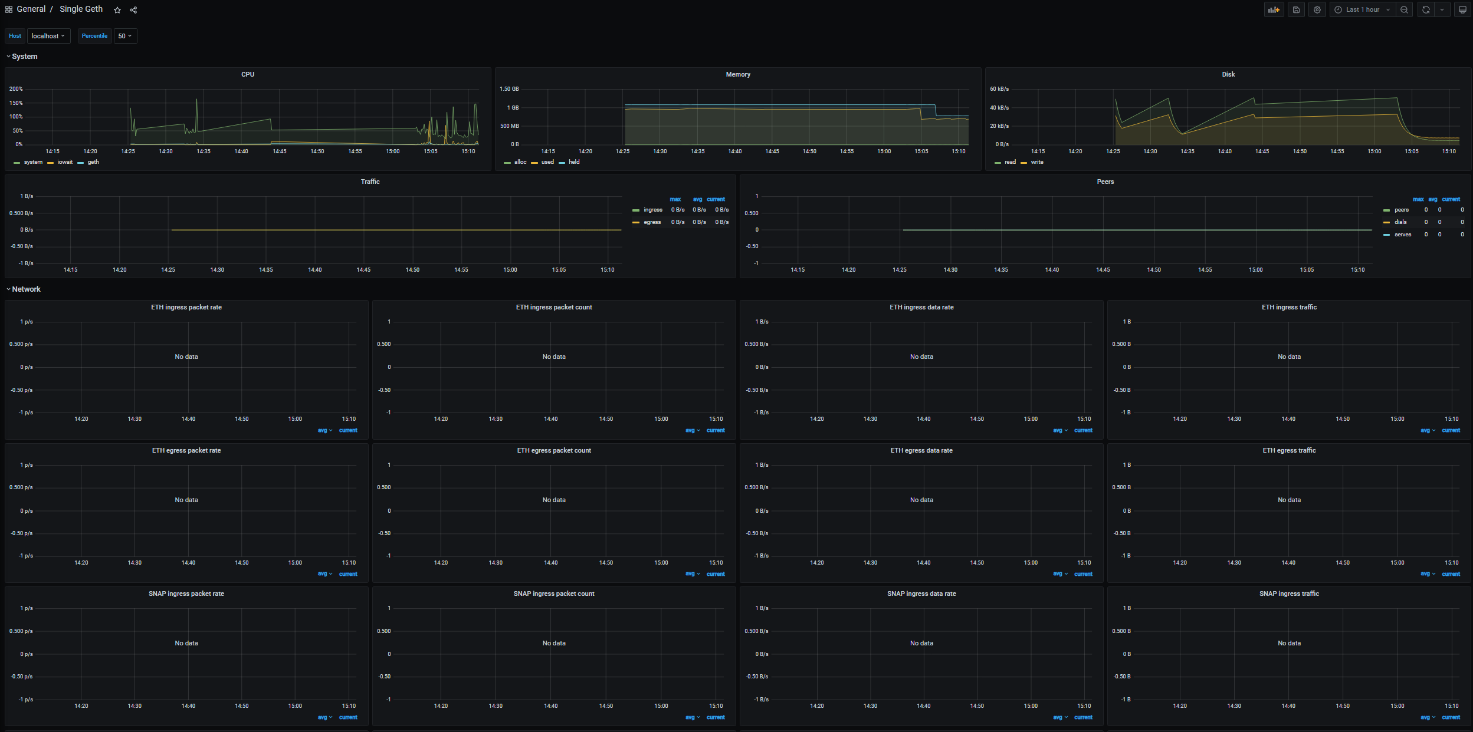Screen dimensions: 1473x732
Task: Click the zoom out time range icon
Action: (x=1405, y=9)
